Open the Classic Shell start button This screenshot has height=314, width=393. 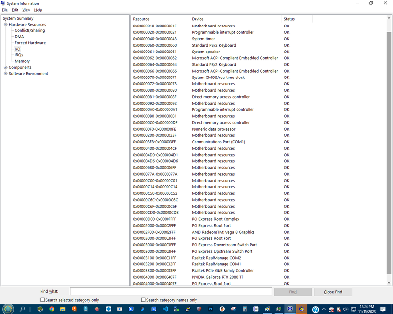click(x=8, y=309)
